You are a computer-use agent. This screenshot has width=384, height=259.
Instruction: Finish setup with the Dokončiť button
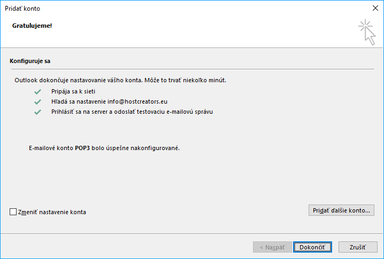[312, 247]
